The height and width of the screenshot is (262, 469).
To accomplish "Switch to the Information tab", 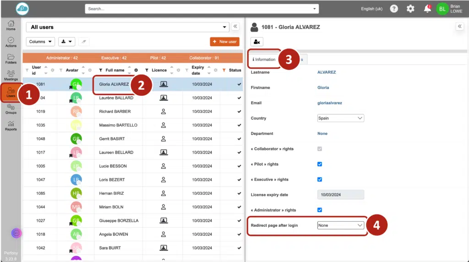I will tap(264, 59).
